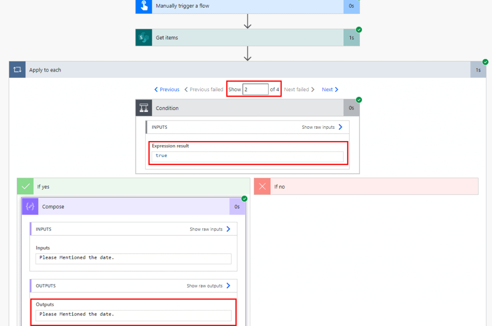Collapse the Condition card header

pyautogui.click(x=248, y=108)
